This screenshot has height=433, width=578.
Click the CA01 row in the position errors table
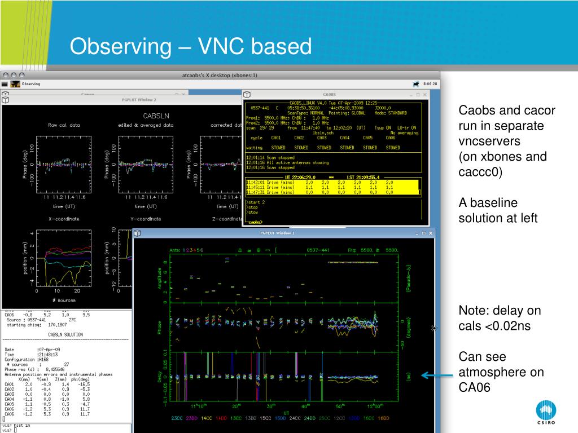pyautogui.click(x=47, y=385)
